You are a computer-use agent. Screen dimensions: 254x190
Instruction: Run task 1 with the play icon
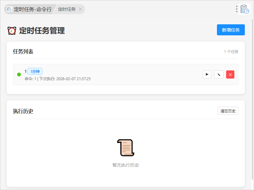coord(207,74)
